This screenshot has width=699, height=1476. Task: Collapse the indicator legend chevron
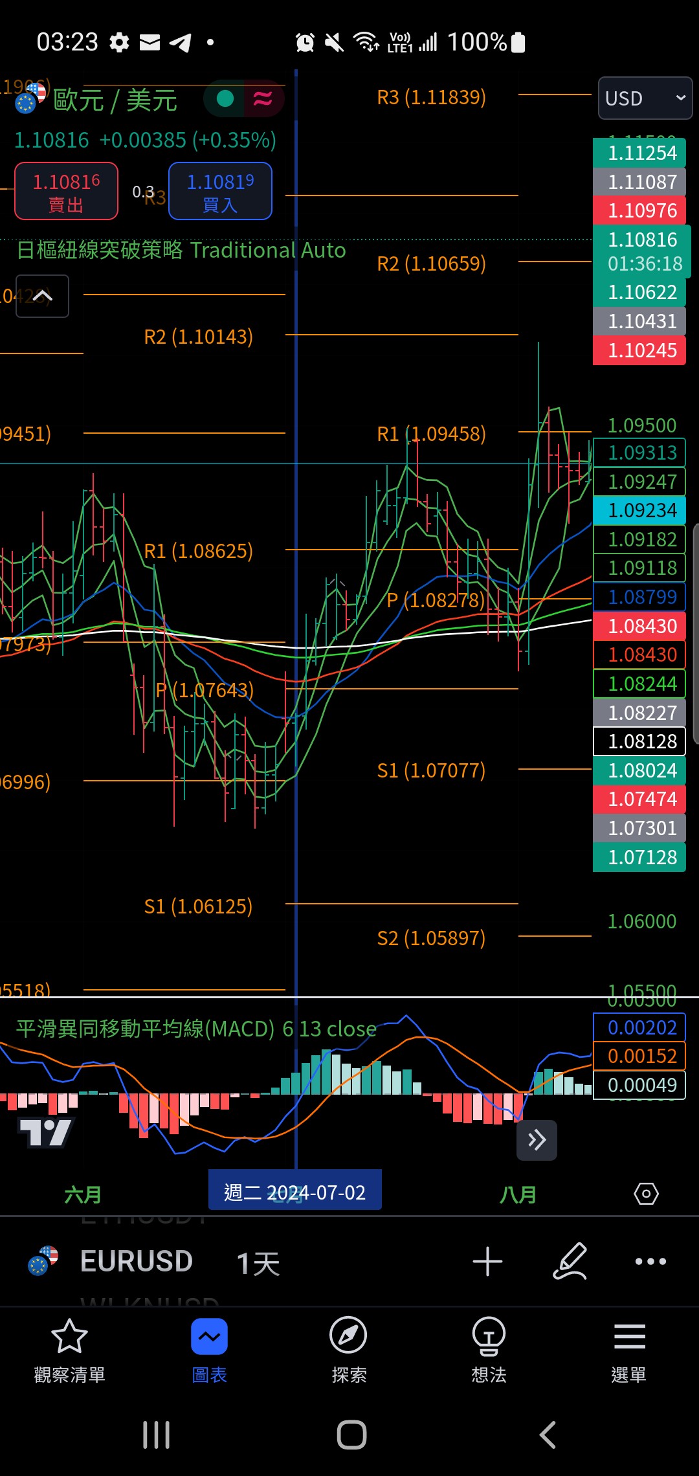42,296
